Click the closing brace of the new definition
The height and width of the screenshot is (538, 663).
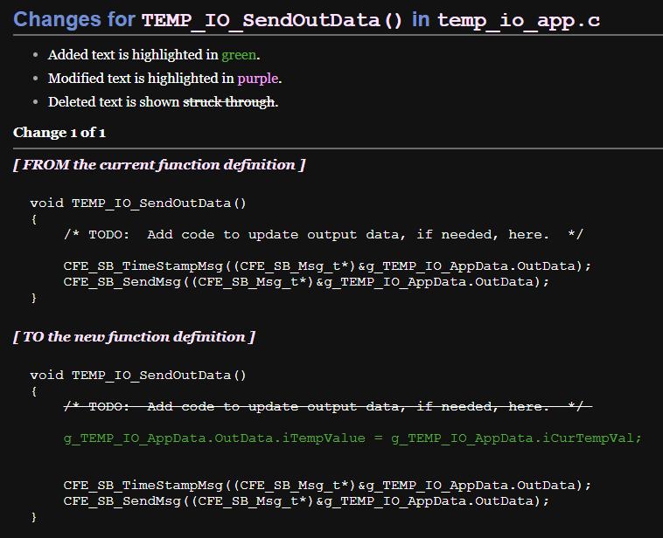pyautogui.click(x=34, y=516)
